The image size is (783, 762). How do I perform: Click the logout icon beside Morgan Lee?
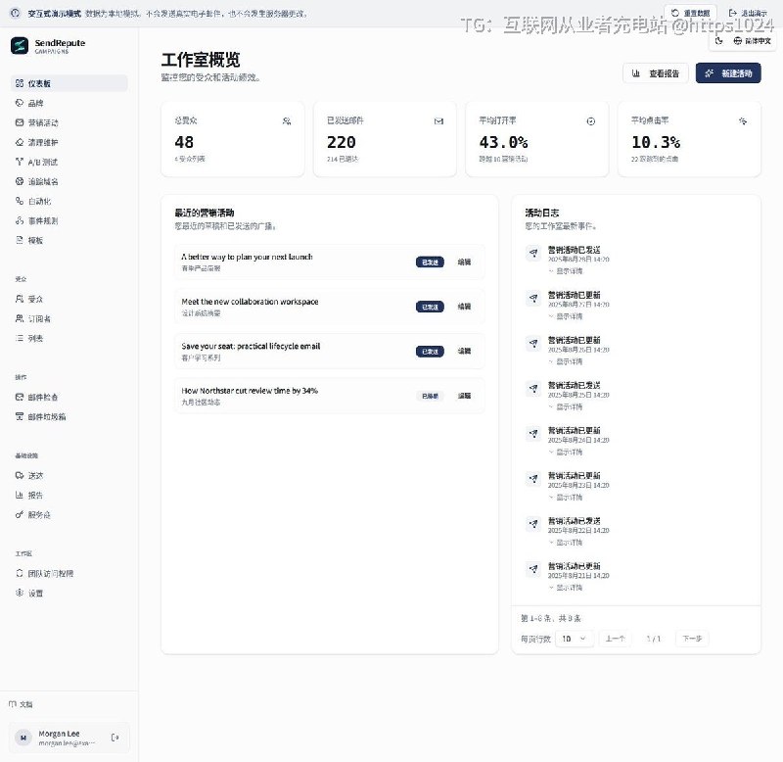[115, 738]
